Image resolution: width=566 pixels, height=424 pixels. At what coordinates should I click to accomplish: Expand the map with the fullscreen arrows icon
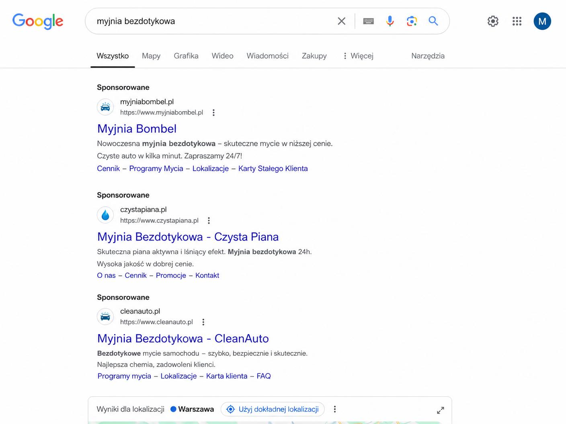441,410
